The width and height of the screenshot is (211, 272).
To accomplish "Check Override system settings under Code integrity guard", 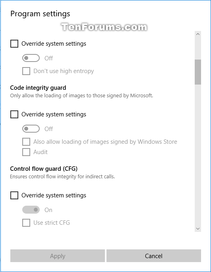I will [14, 114].
